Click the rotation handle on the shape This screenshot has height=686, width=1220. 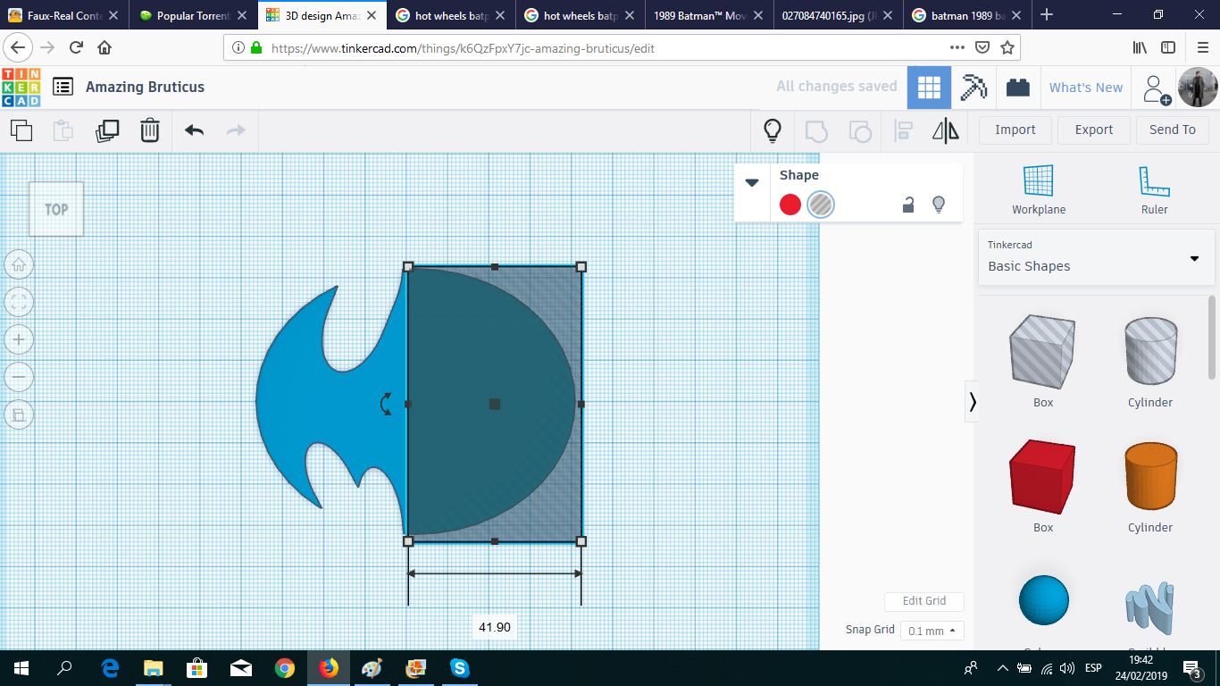pos(386,404)
